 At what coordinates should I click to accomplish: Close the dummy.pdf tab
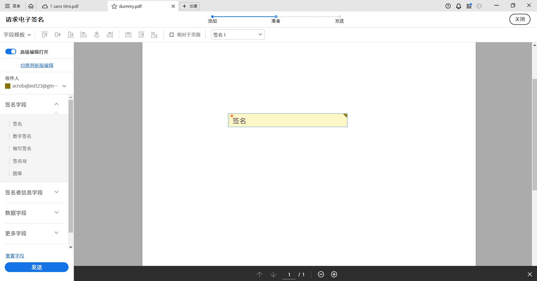(173, 6)
